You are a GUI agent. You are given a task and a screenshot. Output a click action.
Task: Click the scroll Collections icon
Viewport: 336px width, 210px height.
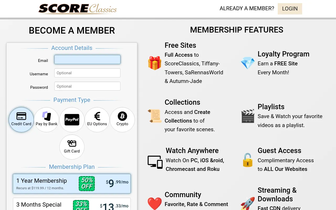click(x=155, y=116)
